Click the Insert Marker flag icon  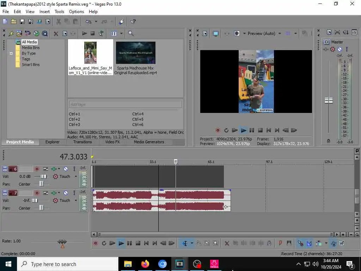click(x=280, y=243)
